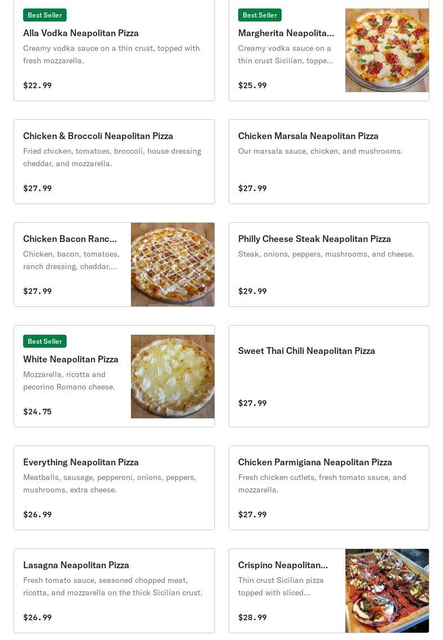
Task: Select Sweet Thai Chili Neapolitan Pizza
Action: click(329, 377)
